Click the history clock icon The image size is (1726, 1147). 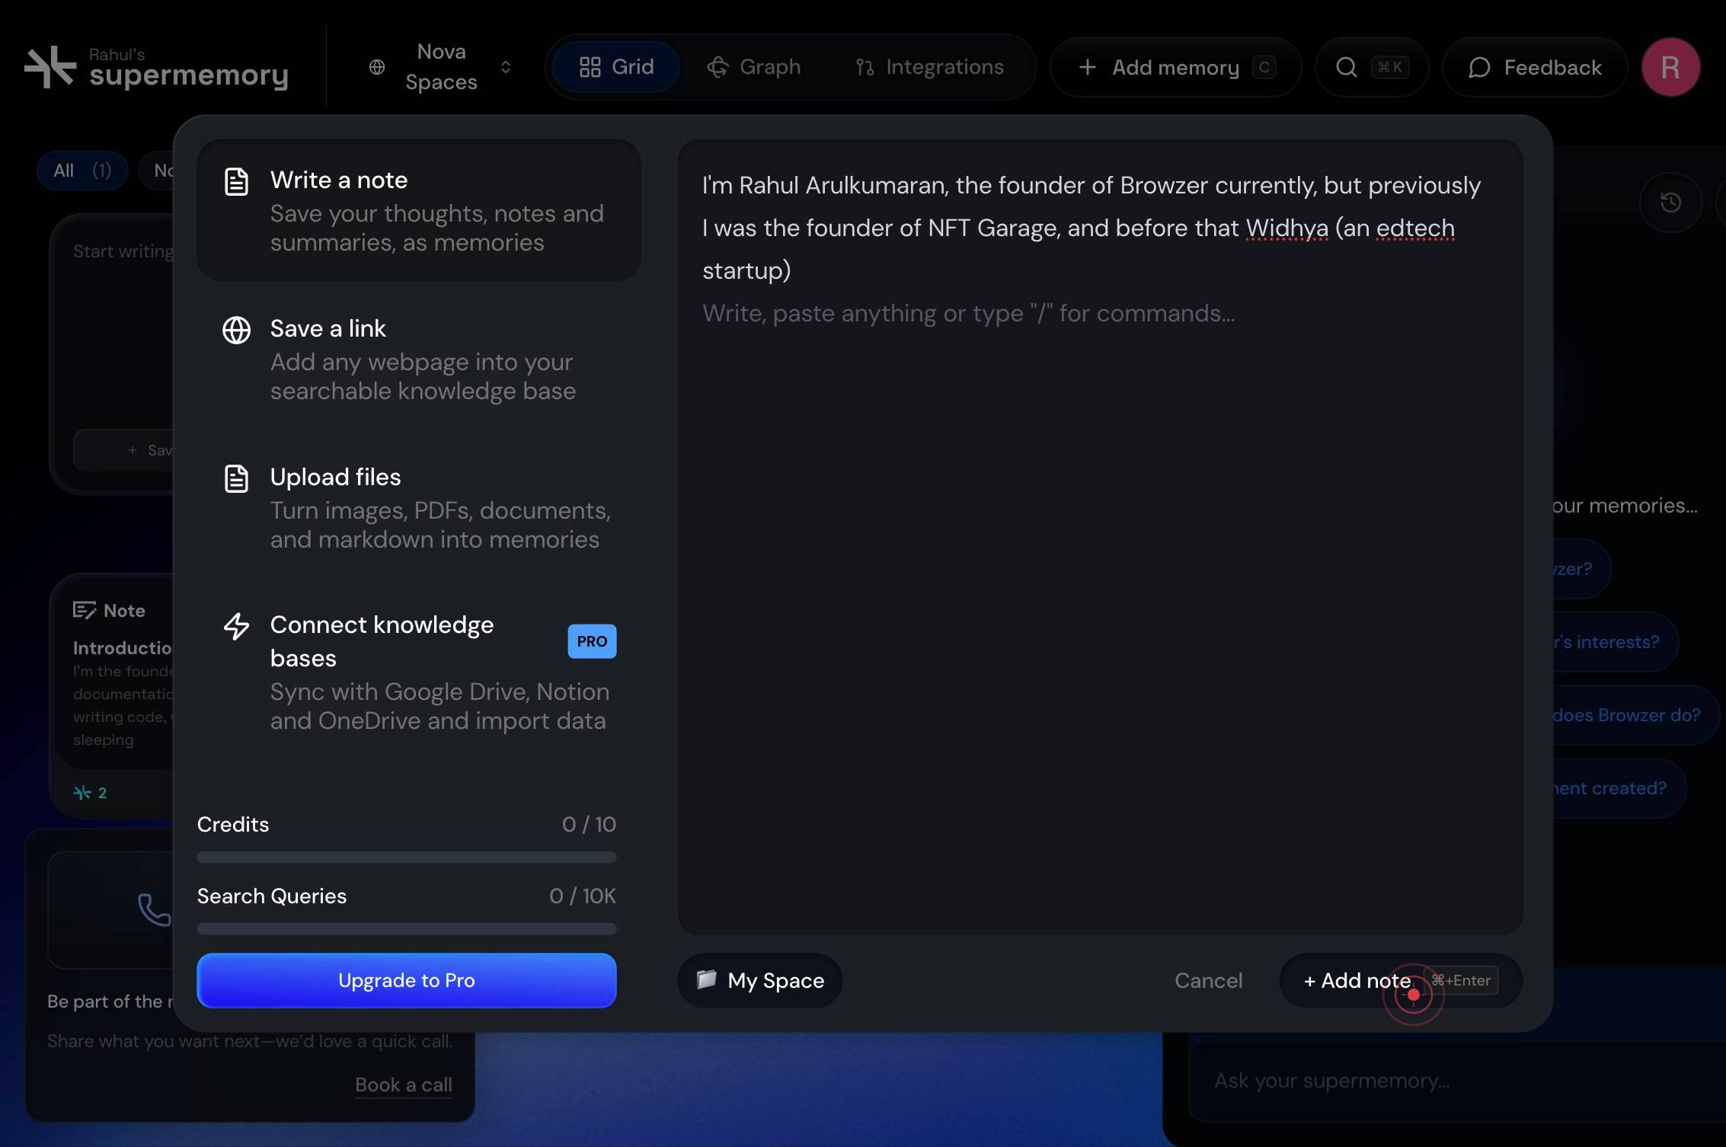click(1670, 202)
